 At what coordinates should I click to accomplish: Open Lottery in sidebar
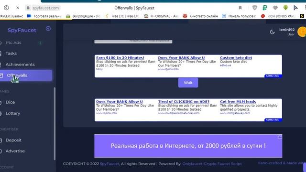(13, 113)
